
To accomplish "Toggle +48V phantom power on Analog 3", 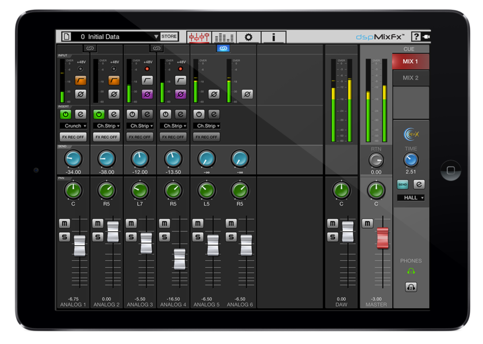I will pos(147,69).
